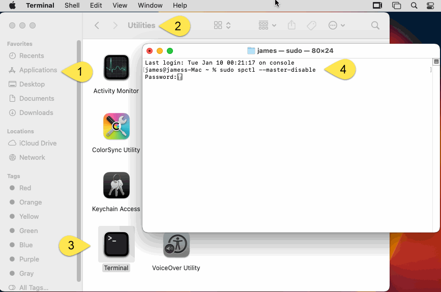This screenshot has width=441, height=292.
Task: Click the 'Last login' line in Terminal
Action: [x=220, y=63]
